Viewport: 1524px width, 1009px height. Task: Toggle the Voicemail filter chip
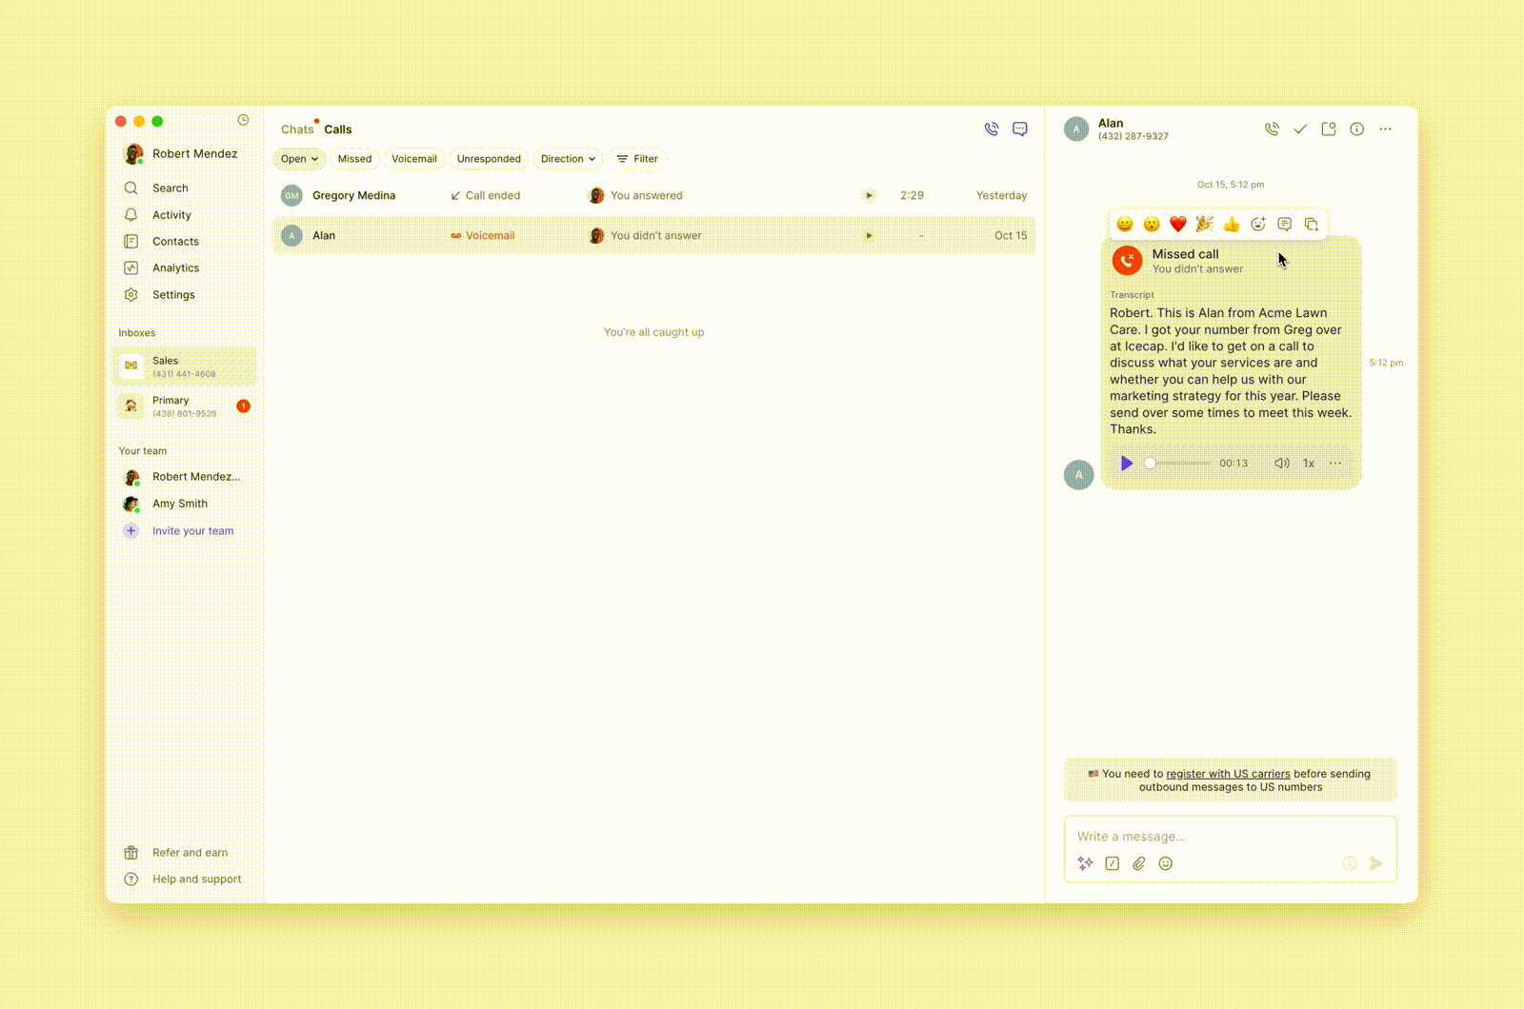point(414,159)
